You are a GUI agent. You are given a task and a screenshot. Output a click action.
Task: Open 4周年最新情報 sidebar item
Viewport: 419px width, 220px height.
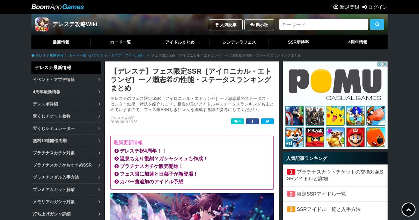(66, 92)
